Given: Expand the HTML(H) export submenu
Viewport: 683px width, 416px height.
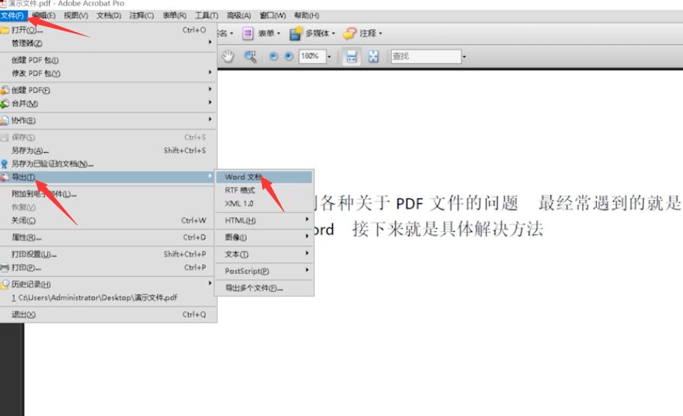Looking at the screenshot, I should click(264, 221).
